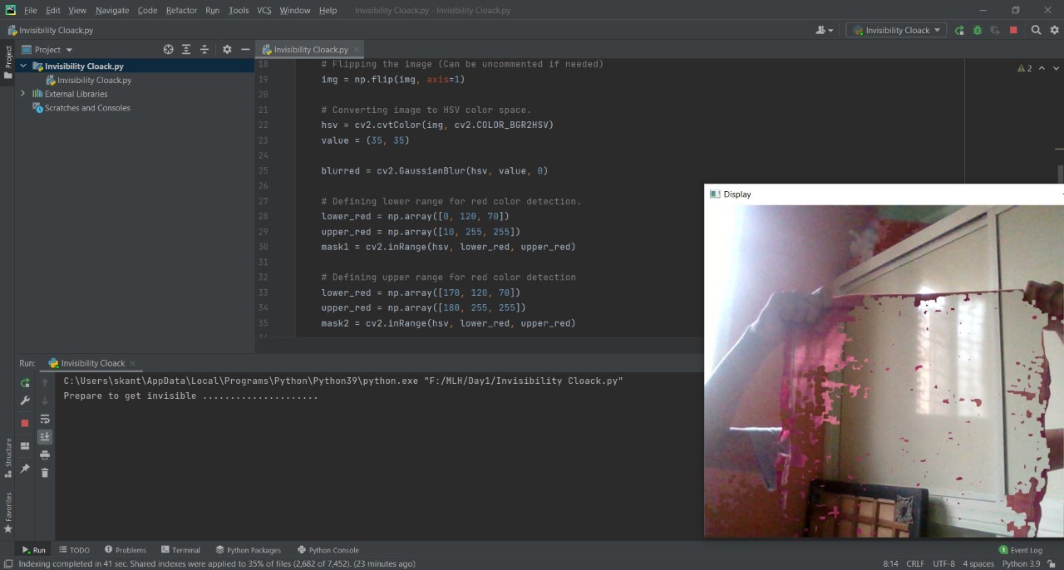Switch to the Terminal tool window tab

tap(180, 549)
